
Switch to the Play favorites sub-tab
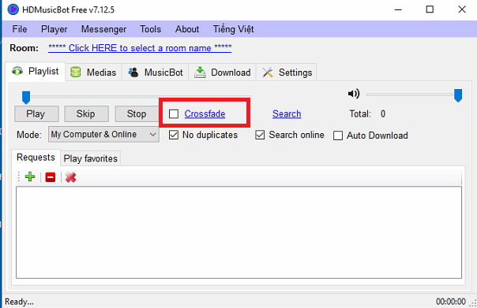pyautogui.click(x=90, y=158)
